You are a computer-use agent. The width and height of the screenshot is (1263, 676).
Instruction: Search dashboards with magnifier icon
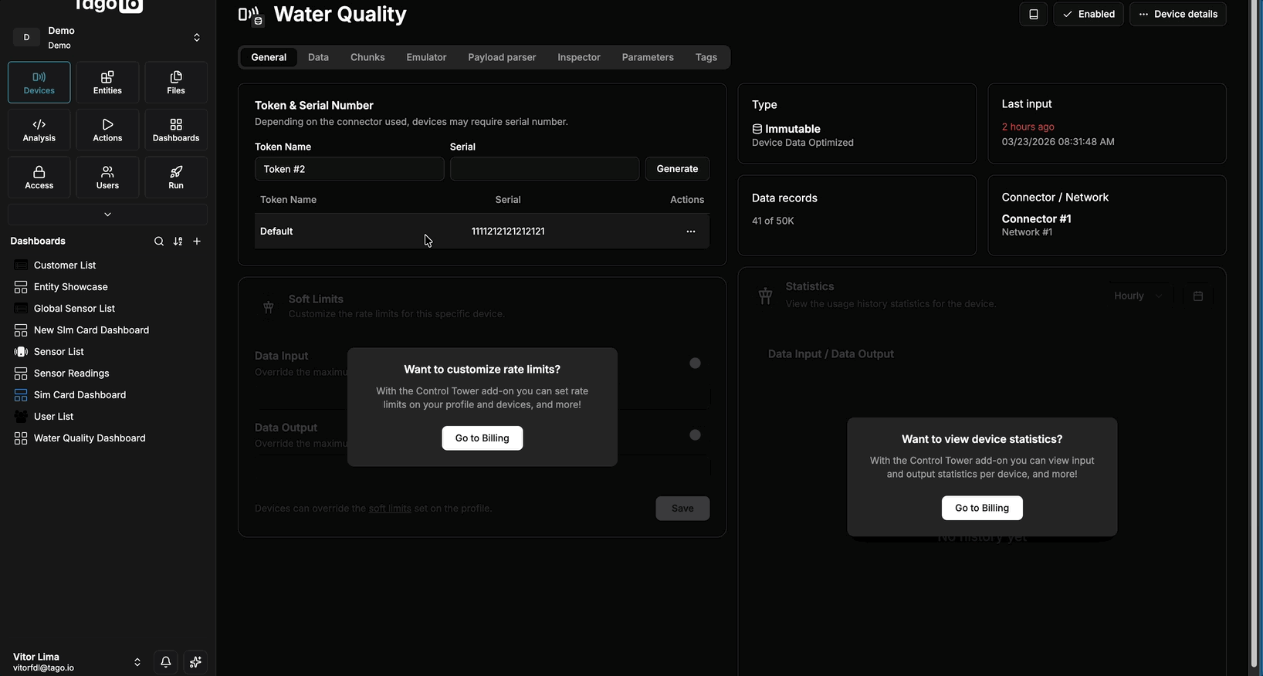[159, 242]
